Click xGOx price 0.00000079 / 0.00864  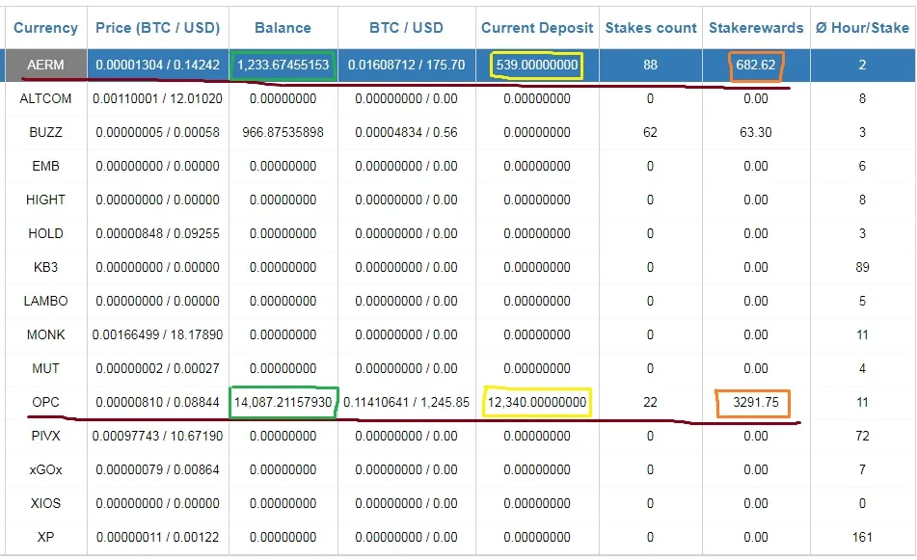pos(158,469)
